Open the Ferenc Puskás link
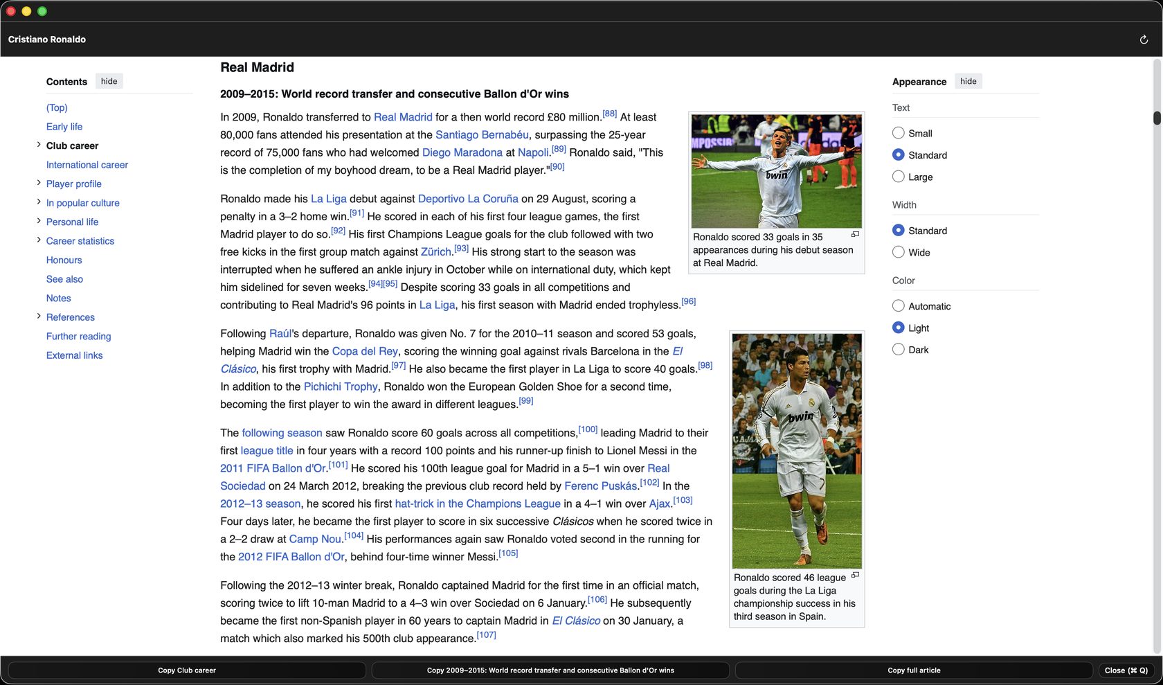This screenshot has width=1163, height=685. 600,486
